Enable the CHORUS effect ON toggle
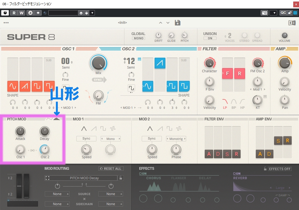The width and height of the screenshot is (299, 210). tap(143, 174)
